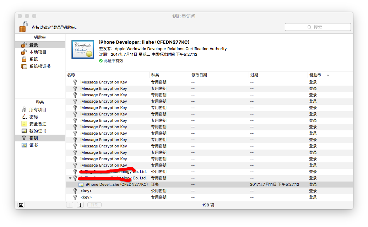This screenshot has width=368, height=227.
Task: Show the 安全备注 category
Action: tap(40, 124)
